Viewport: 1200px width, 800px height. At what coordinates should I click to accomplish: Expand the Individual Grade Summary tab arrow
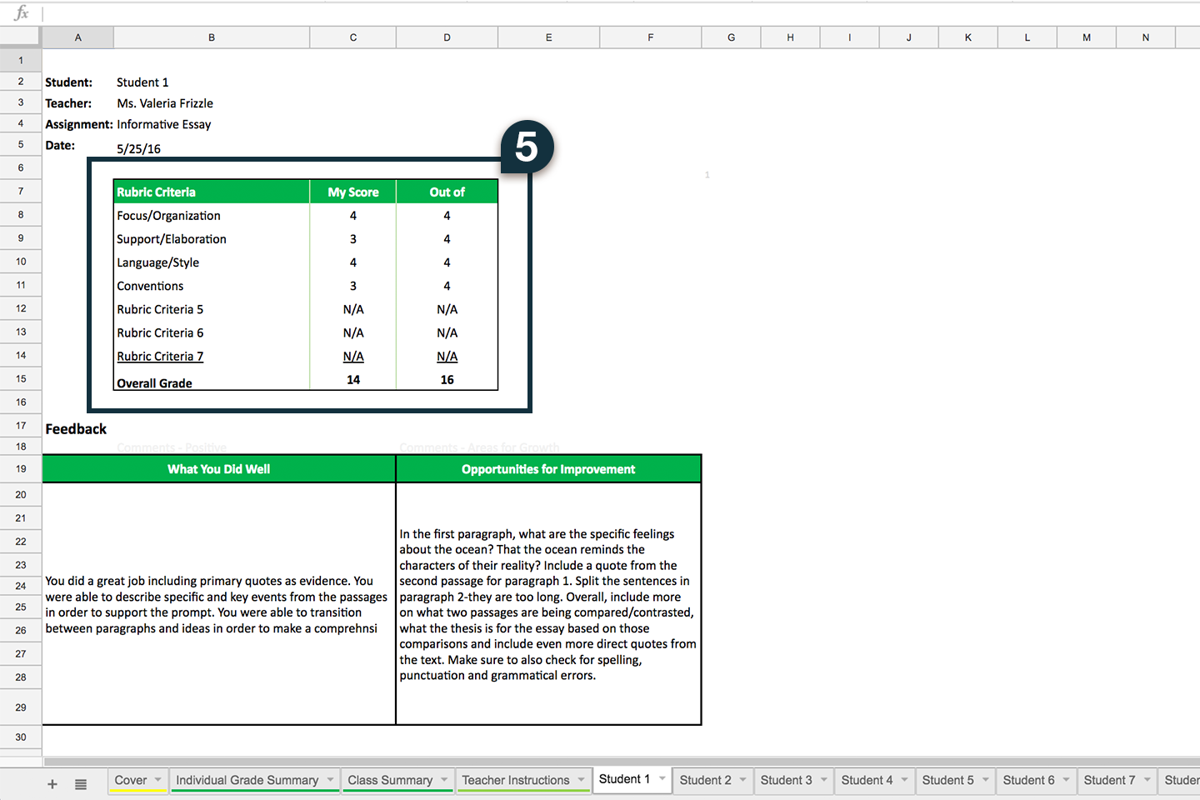pos(330,780)
